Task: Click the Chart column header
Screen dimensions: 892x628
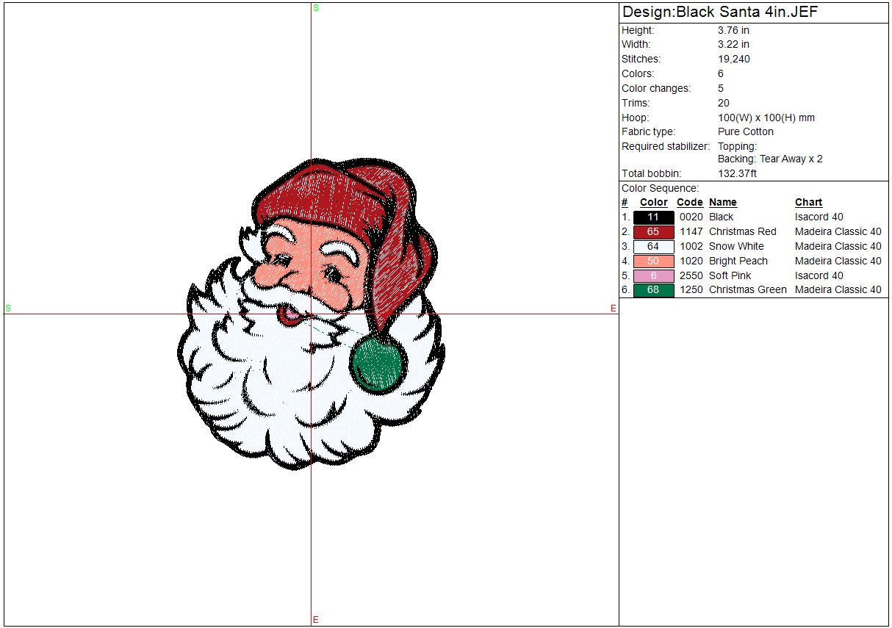Action: tap(808, 203)
